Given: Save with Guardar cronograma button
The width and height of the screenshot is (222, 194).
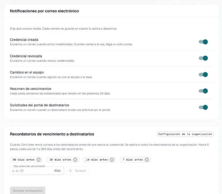Looking at the screenshot, I should pyautogui.click(x=28, y=191).
